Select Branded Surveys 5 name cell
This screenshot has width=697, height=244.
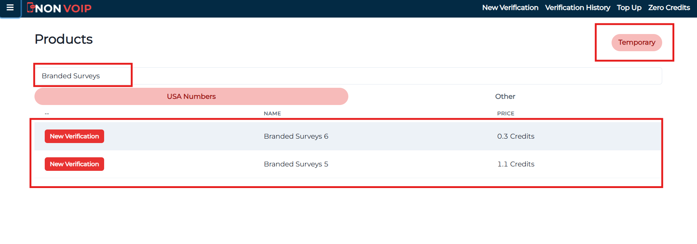tap(296, 164)
